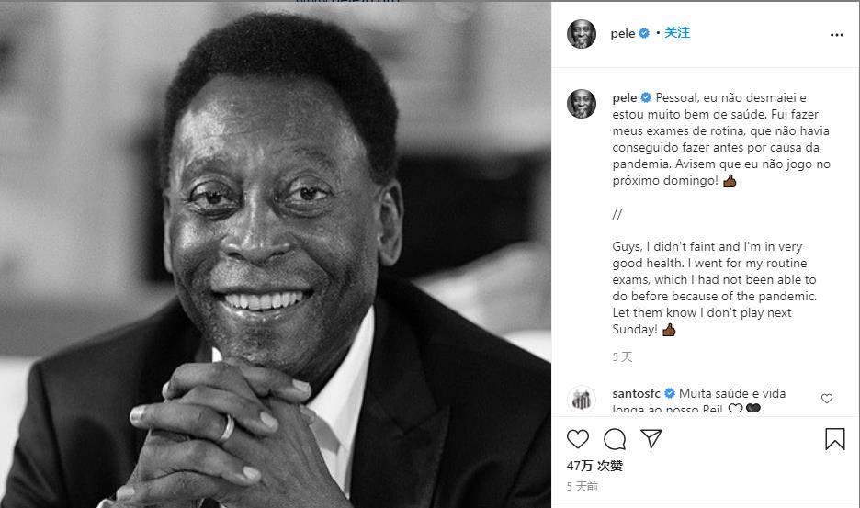Share the post with paper plane icon
860x508 pixels.
tap(651, 439)
